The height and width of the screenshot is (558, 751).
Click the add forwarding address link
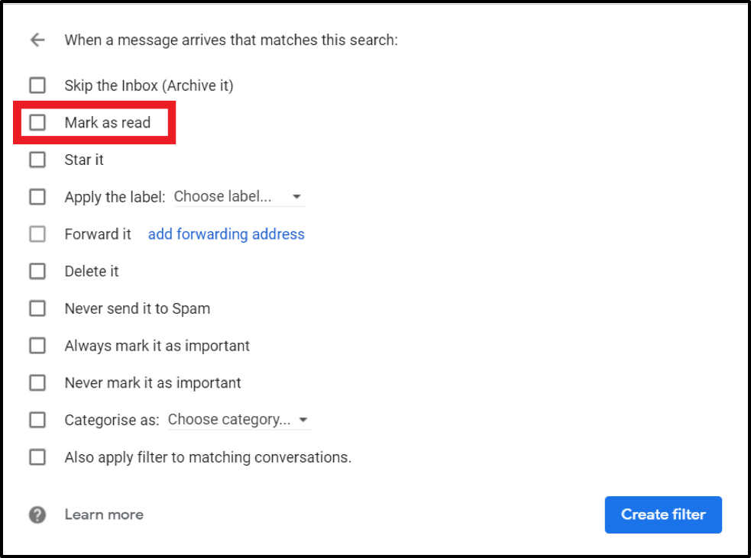226,234
